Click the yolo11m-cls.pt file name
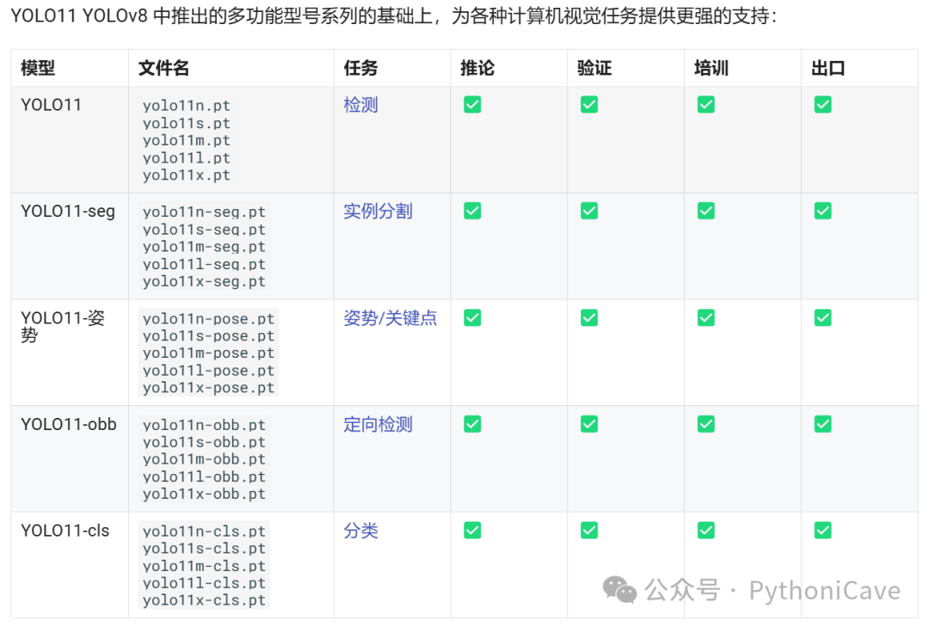The width and height of the screenshot is (929, 627). pyautogui.click(x=204, y=566)
